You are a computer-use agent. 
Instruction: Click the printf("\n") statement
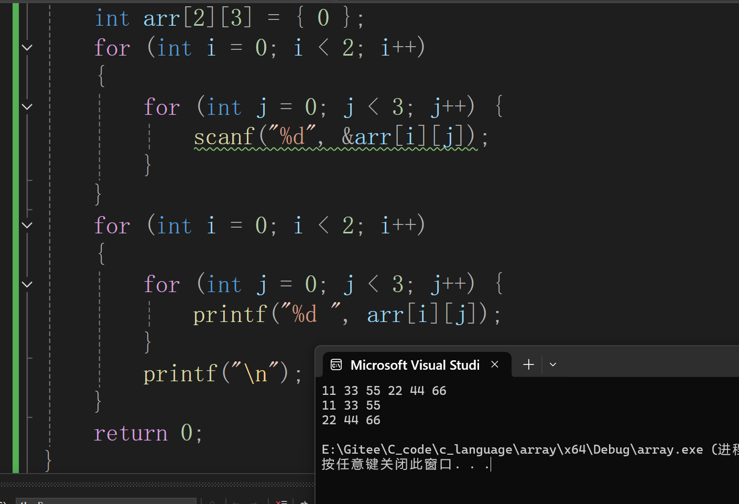tap(223, 374)
